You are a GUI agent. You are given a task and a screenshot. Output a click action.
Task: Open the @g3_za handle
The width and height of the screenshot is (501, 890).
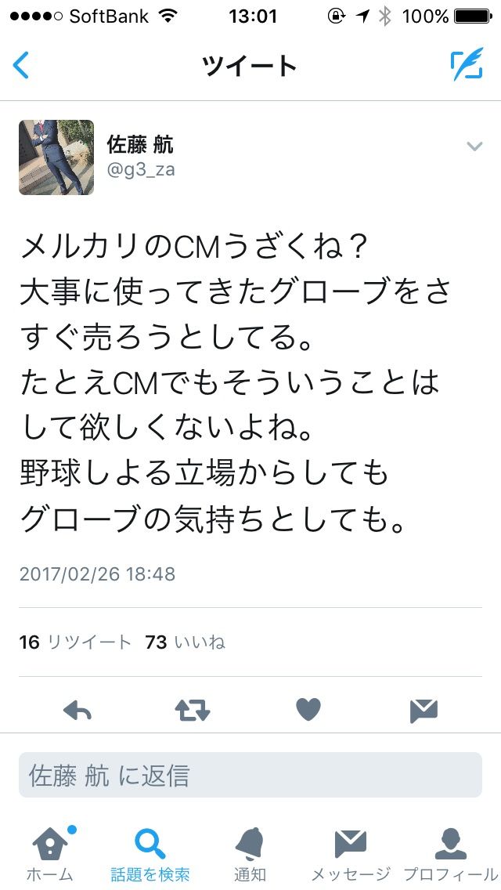pos(141,170)
